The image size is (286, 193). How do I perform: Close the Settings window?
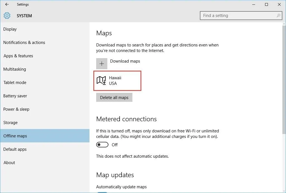click(x=279, y=4)
